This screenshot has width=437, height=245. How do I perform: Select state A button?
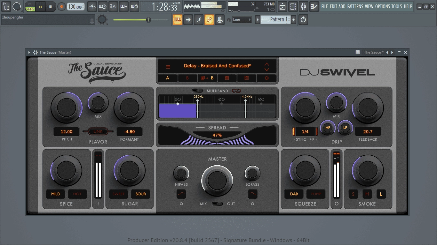(x=167, y=78)
